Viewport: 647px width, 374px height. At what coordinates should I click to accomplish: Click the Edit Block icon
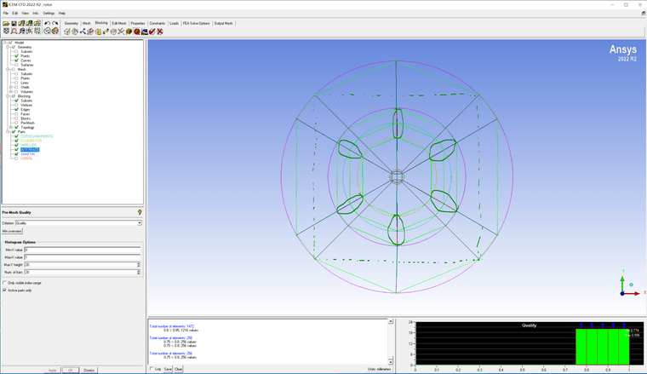[90, 32]
